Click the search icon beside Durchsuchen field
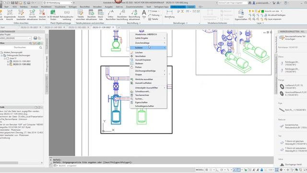Screen dimensions: 307x173 [x=41, y=48]
